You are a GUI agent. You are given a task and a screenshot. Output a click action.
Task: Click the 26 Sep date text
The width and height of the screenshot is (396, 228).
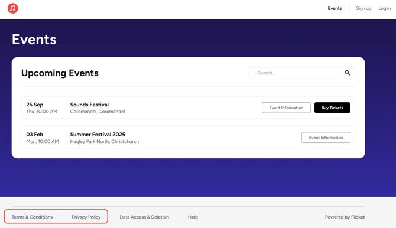point(35,105)
